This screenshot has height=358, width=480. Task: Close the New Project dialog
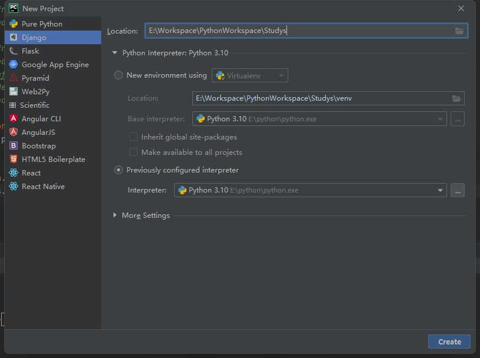(x=461, y=8)
